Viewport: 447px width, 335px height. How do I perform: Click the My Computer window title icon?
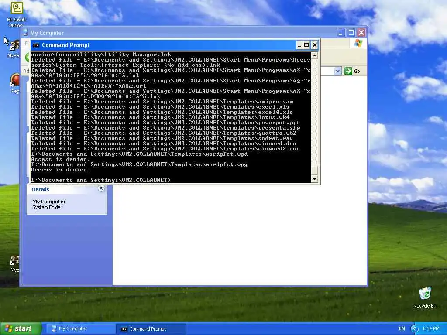point(26,33)
